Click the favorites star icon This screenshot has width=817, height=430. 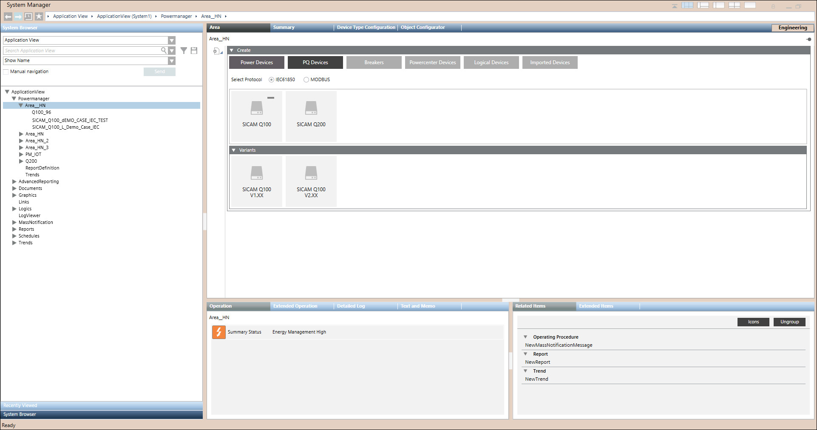coord(39,17)
